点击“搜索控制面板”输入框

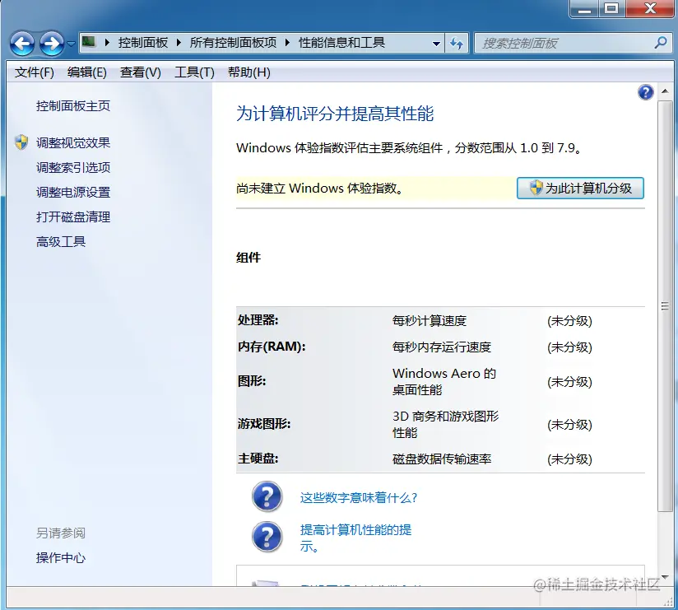[560, 43]
